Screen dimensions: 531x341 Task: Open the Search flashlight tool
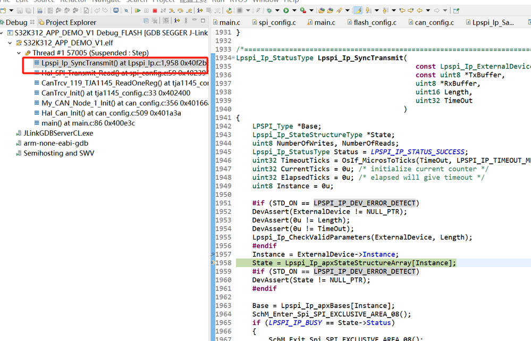click(339, 11)
